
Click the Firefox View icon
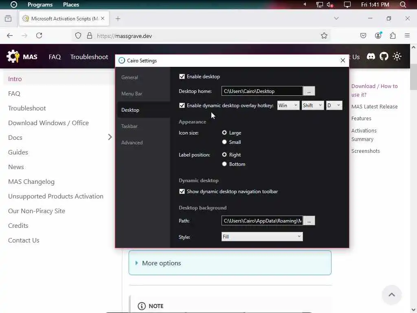coord(8,18)
